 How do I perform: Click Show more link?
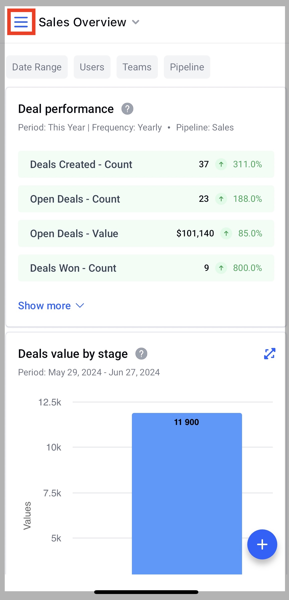click(44, 306)
